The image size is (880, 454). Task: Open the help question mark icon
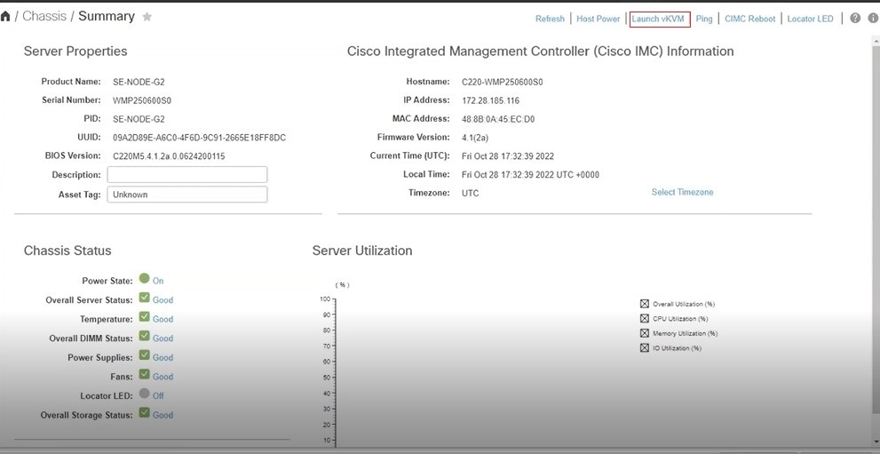point(855,19)
